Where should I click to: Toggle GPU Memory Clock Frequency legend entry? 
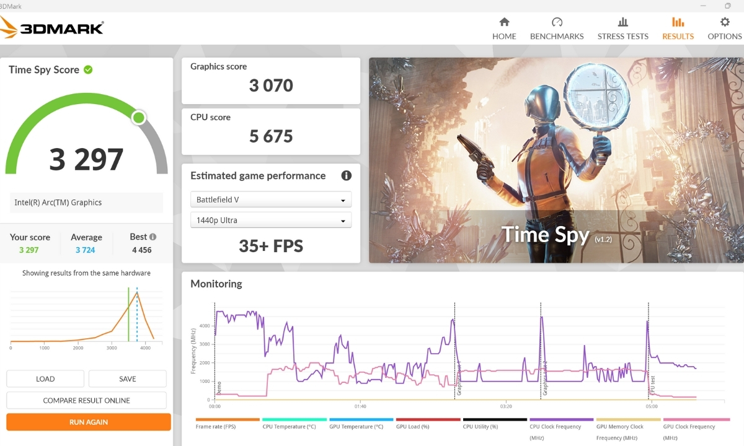[628, 429]
